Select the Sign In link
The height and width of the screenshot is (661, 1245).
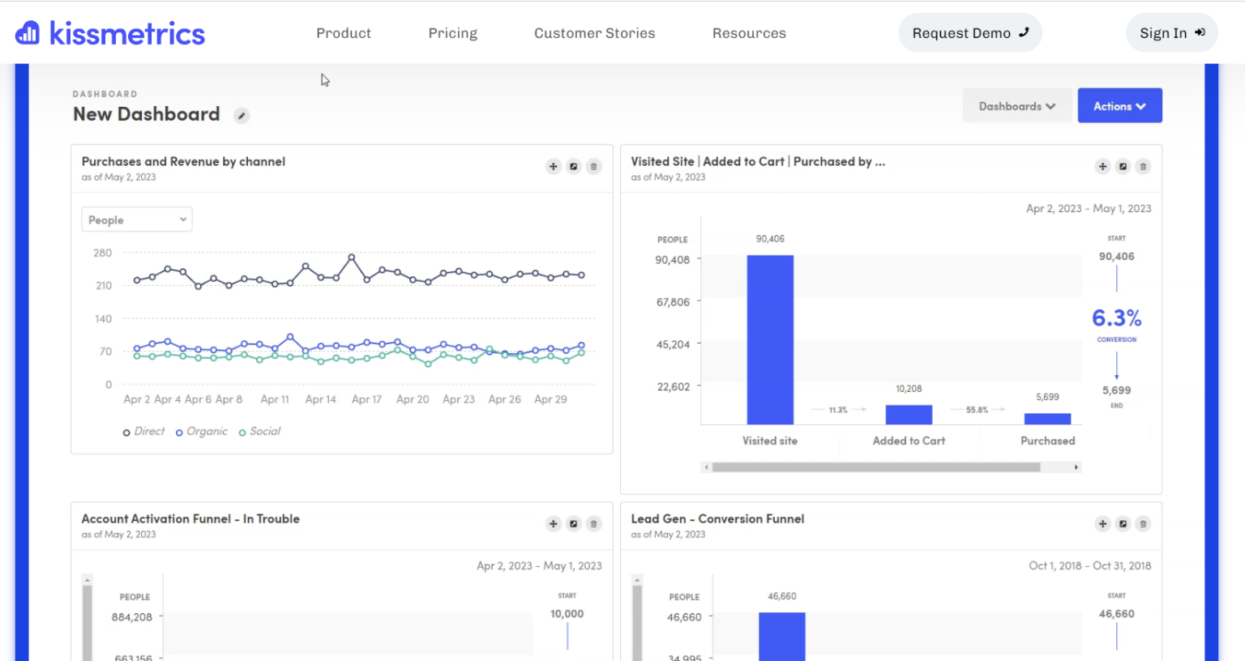1171,32
